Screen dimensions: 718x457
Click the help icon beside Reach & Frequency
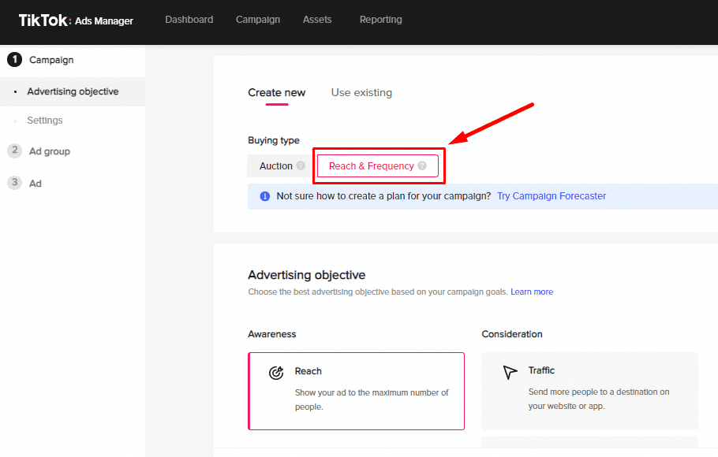tap(422, 166)
